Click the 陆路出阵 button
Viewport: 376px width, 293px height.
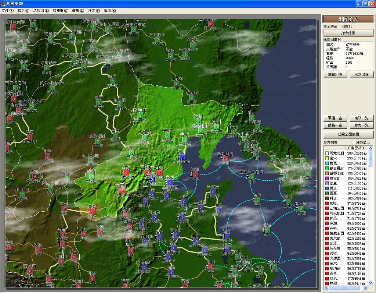[x=335, y=75]
